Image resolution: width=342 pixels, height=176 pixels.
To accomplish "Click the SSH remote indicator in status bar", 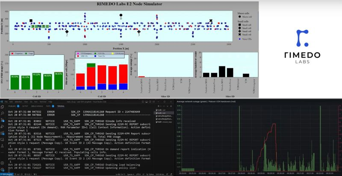I will 7,174.
